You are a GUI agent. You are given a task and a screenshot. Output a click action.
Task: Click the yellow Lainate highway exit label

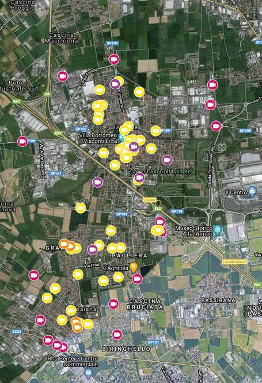[x=150, y=200]
